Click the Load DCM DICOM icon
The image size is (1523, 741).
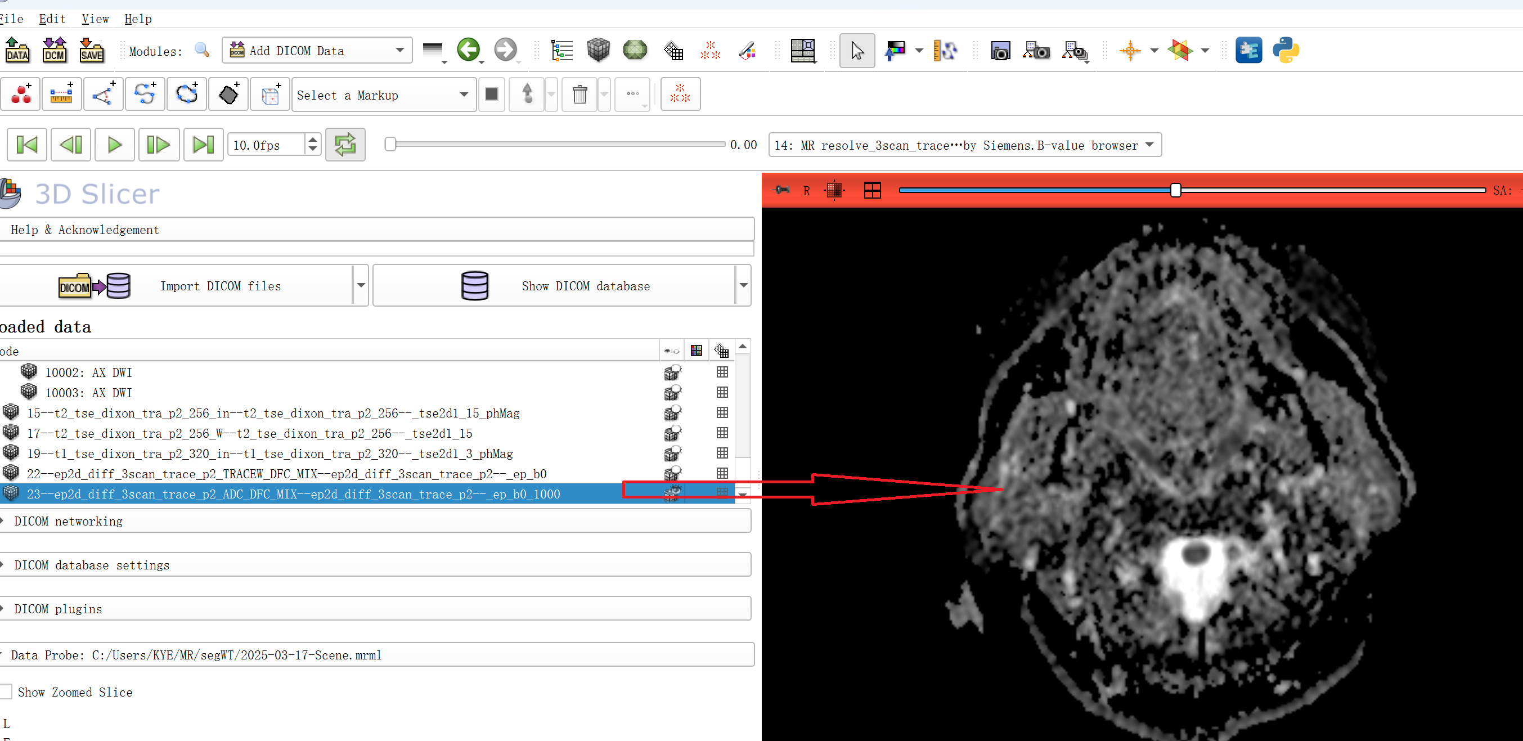point(55,50)
